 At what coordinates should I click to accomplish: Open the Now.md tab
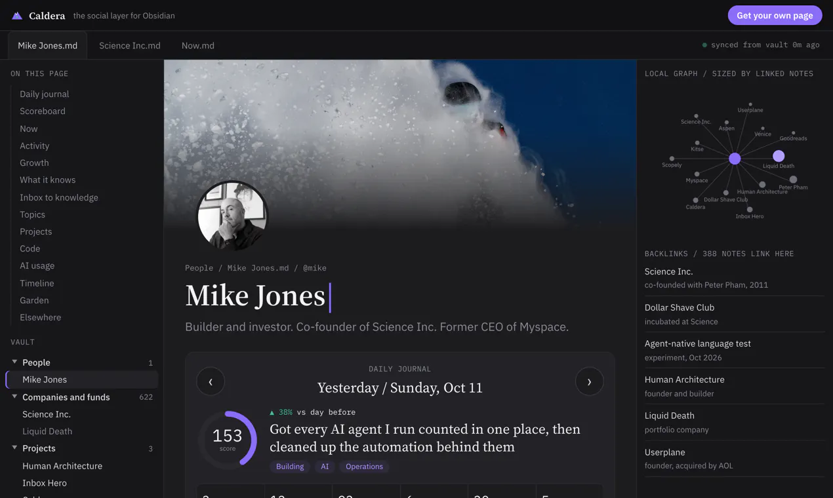pos(198,45)
